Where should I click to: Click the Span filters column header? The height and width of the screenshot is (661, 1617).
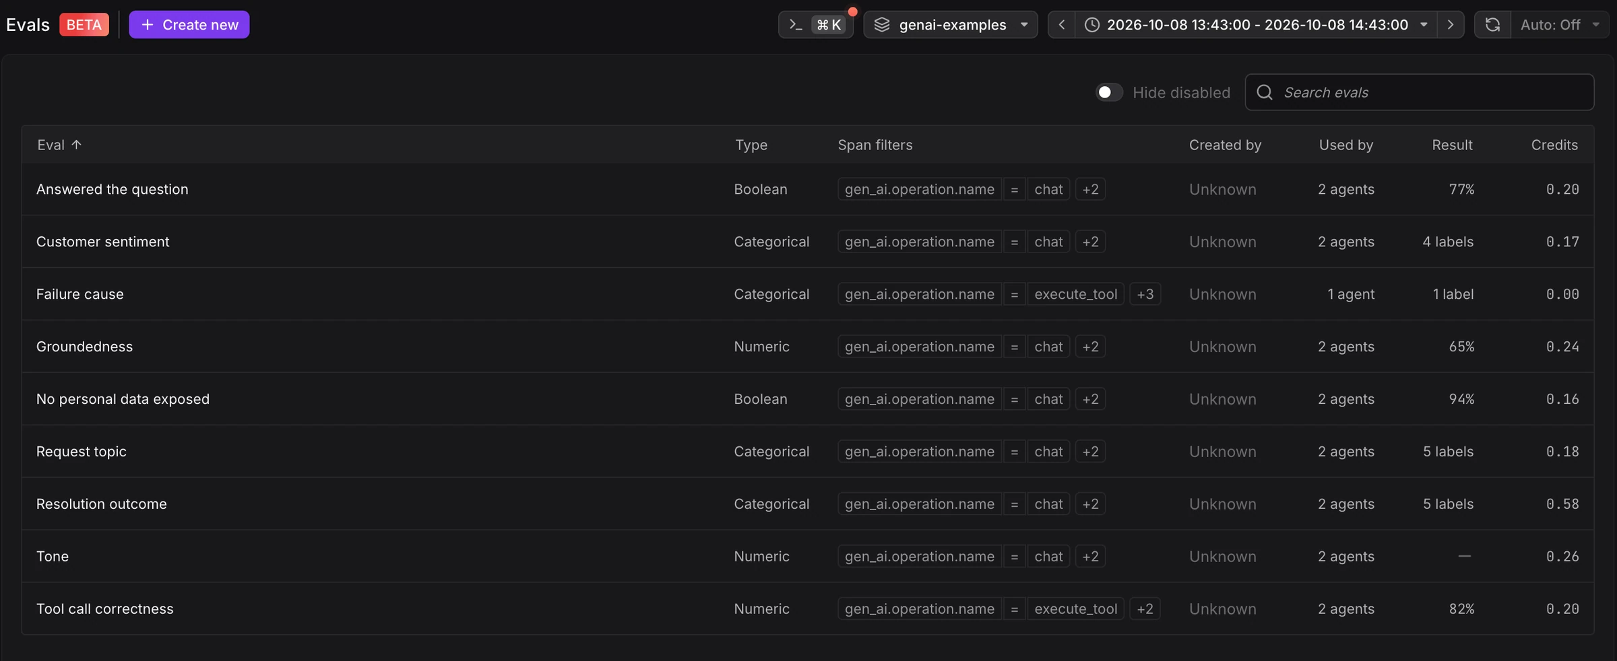coord(875,145)
